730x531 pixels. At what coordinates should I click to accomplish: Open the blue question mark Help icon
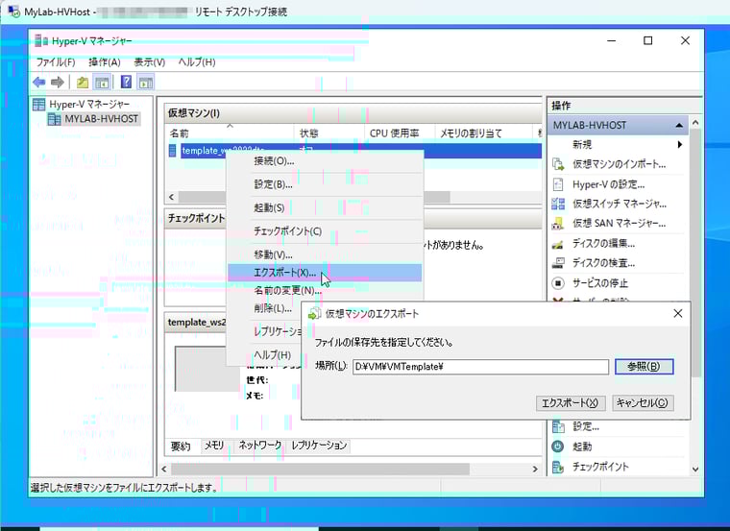point(126,83)
